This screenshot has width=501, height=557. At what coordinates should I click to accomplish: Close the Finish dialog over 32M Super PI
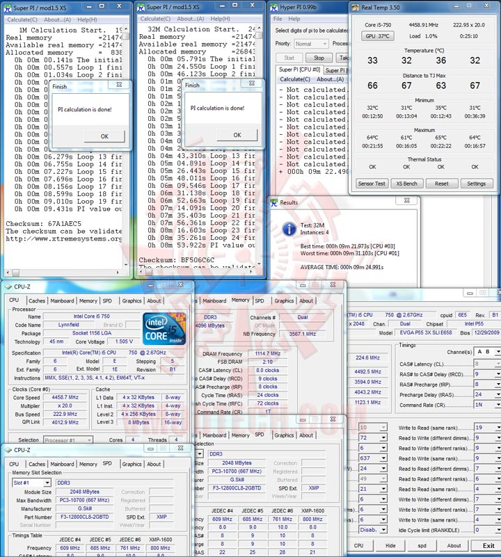(x=252, y=83)
